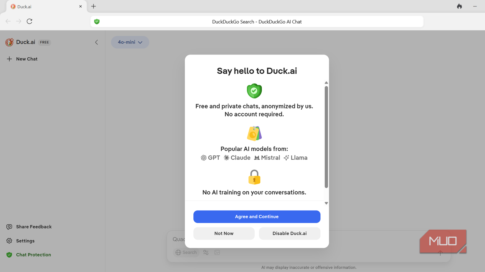This screenshot has height=272, width=485.
Task: Close the Duck.ai tab
Action: 81,6
